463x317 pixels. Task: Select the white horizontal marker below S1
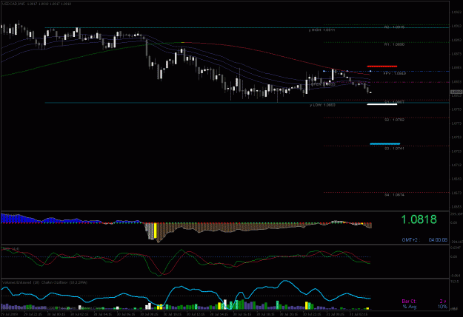382,104
